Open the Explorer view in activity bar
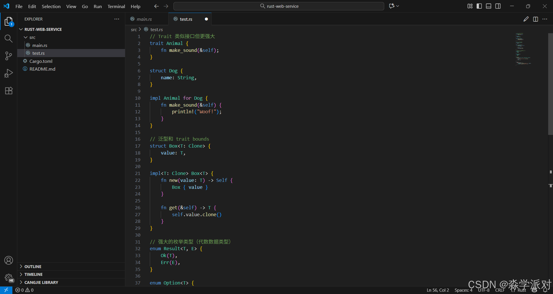Image resolution: width=553 pixels, height=294 pixels. pos(9,22)
